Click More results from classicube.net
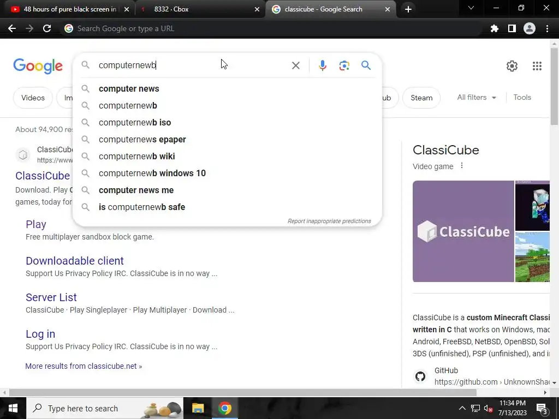Image resolution: width=559 pixels, height=419 pixels. tap(84, 366)
